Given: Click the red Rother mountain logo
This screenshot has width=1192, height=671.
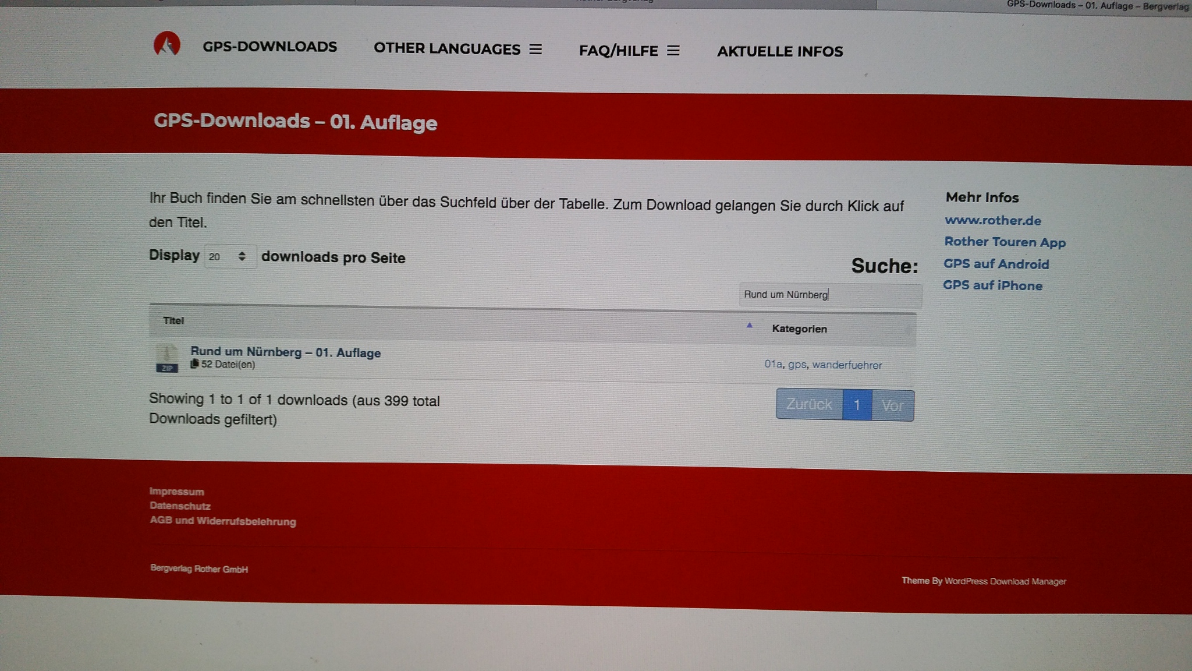Looking at the screenshot, I should point(167,44).
